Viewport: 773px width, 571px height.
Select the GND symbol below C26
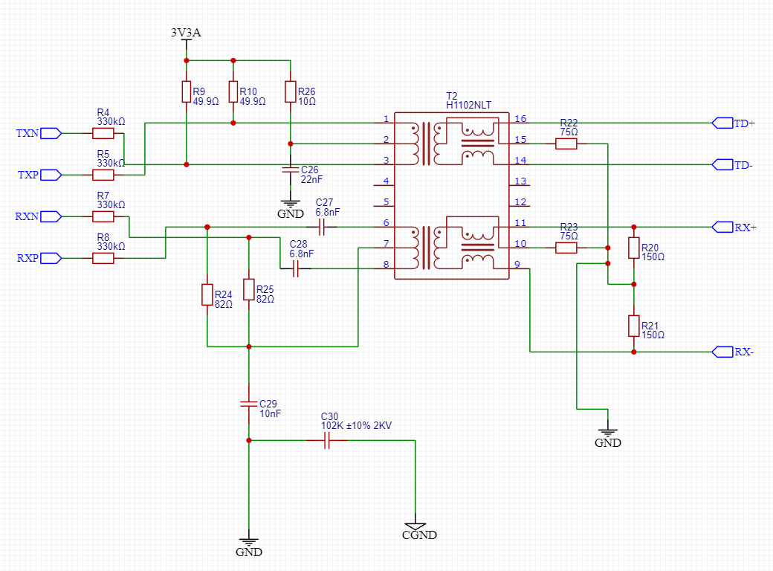291,203
